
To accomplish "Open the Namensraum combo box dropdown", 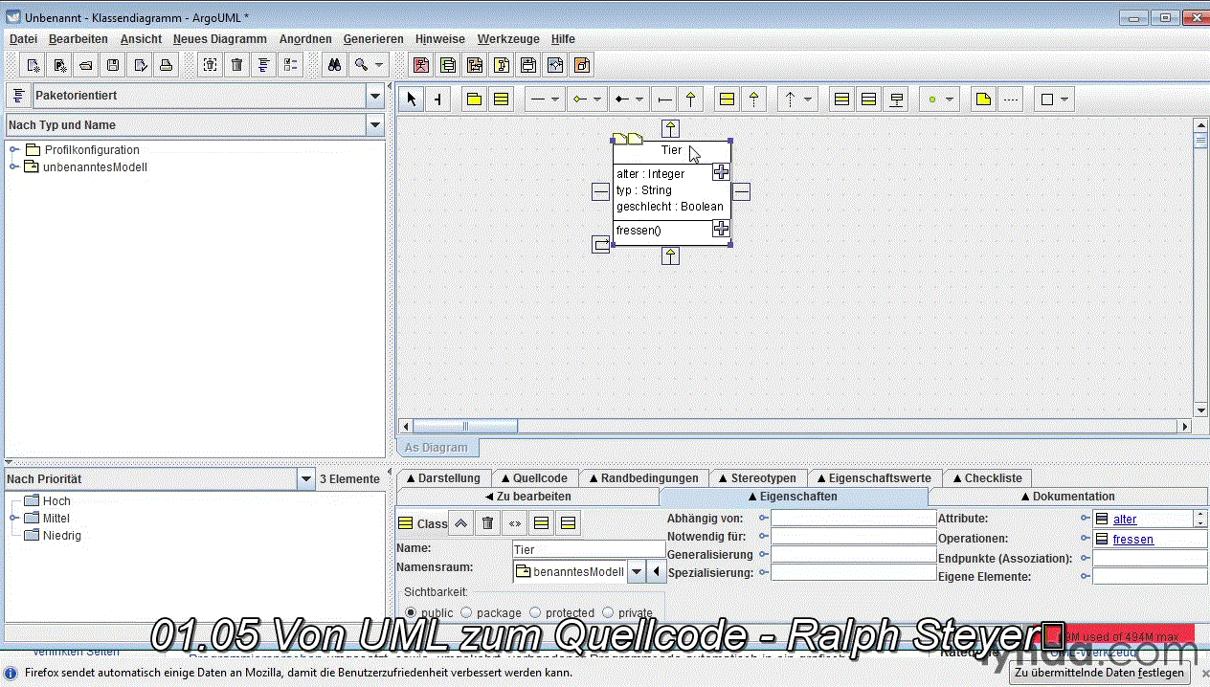I will (x=637, y=571).
